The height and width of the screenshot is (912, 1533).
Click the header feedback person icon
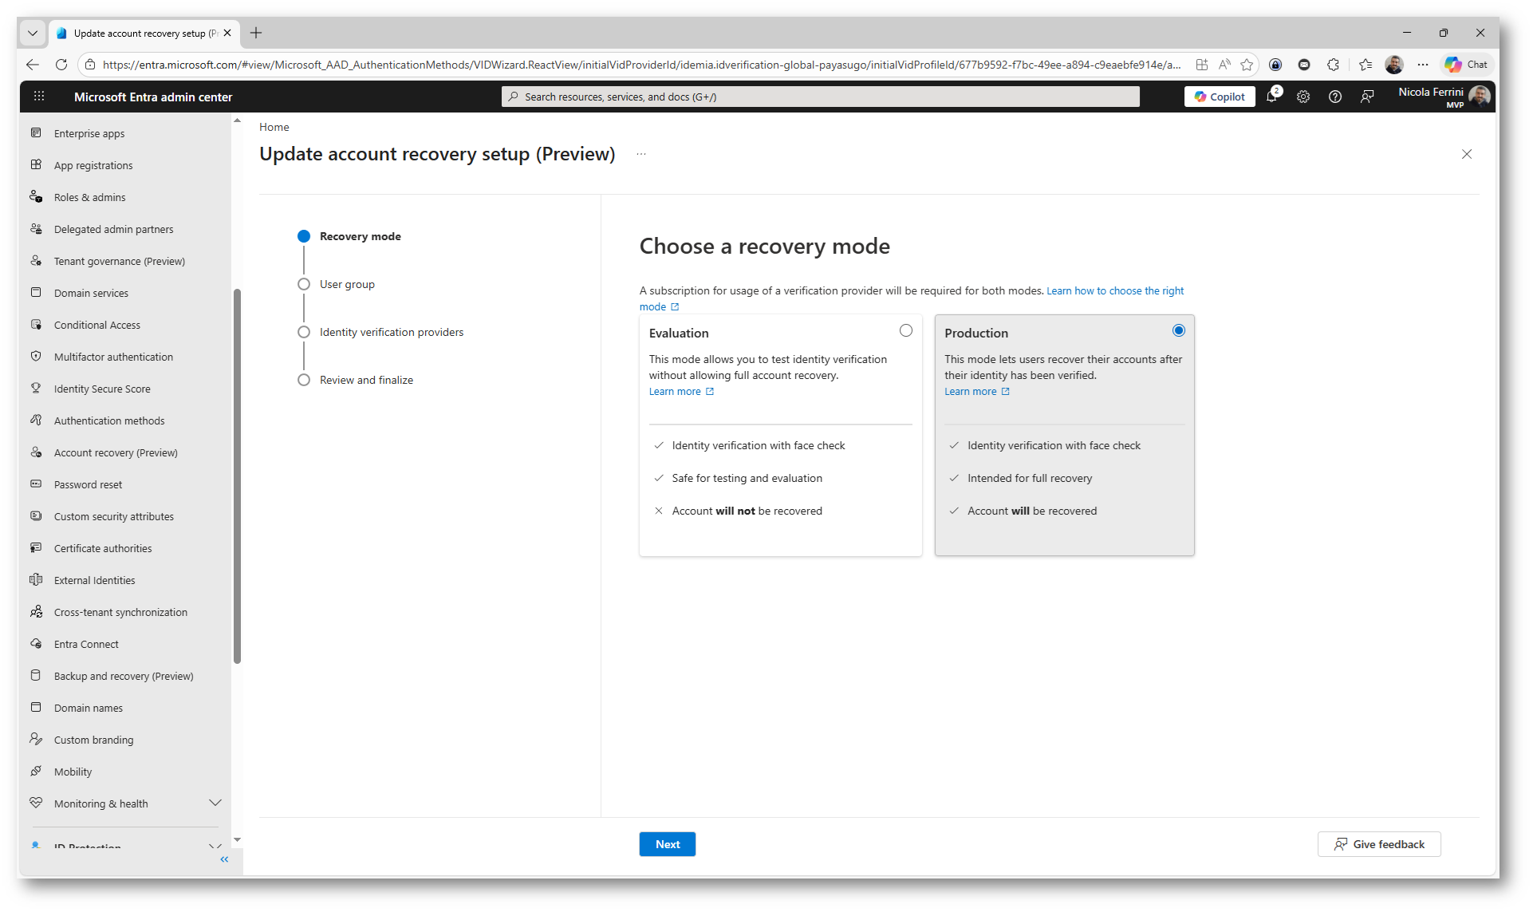click(1367, 97)
